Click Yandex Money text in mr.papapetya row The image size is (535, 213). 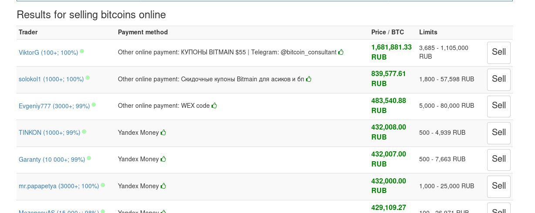pos(138,186)
